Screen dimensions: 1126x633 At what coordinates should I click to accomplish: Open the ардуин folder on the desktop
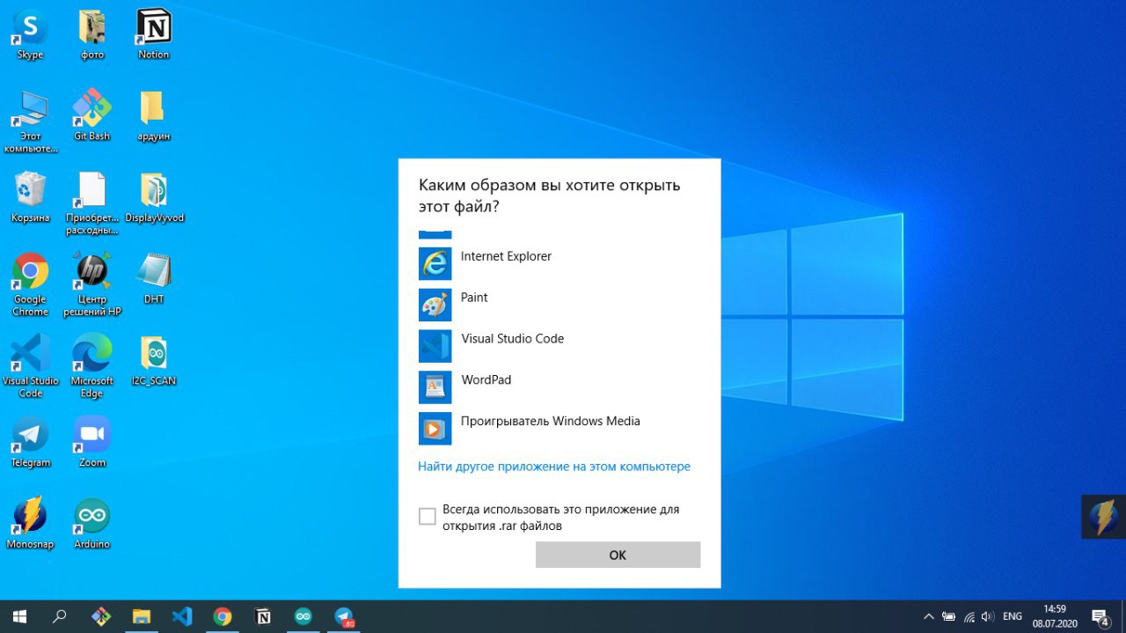[153, 114]
